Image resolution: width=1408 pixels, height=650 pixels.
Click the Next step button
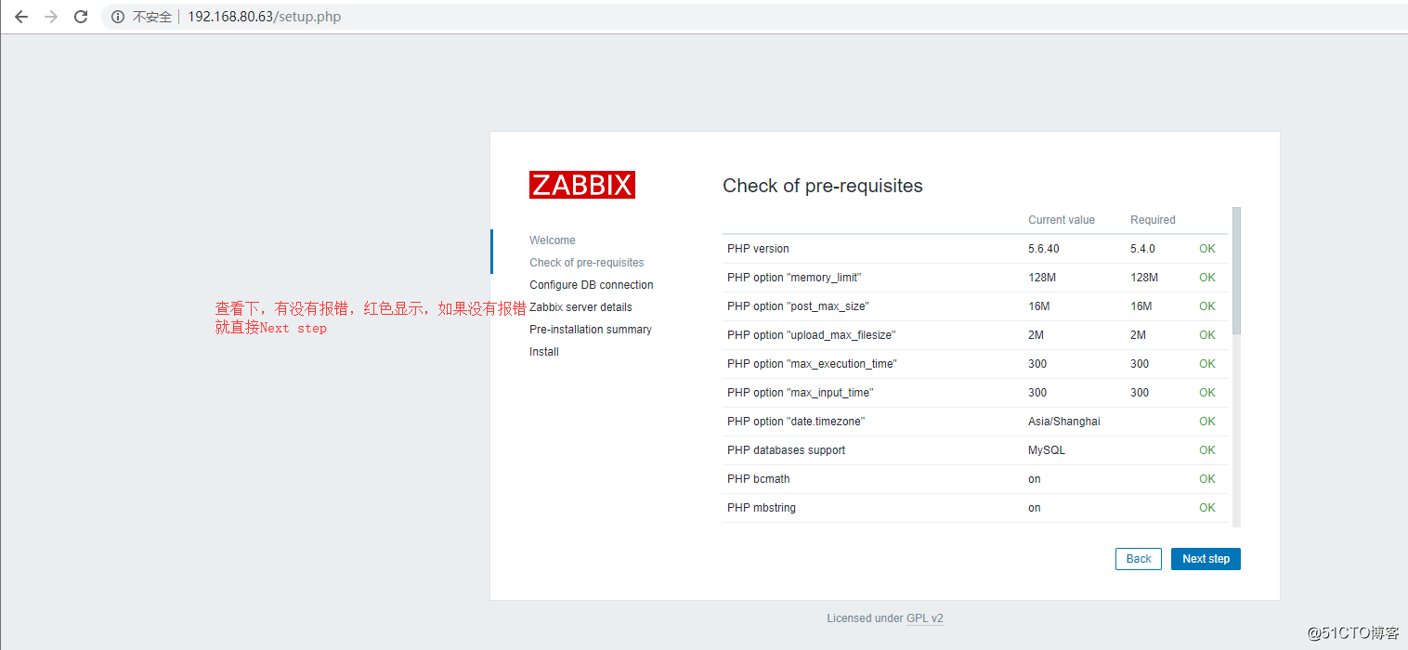1206,559
